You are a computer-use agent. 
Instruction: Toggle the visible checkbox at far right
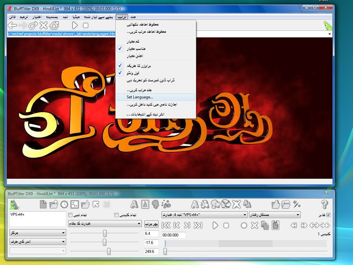click(328, 215)
